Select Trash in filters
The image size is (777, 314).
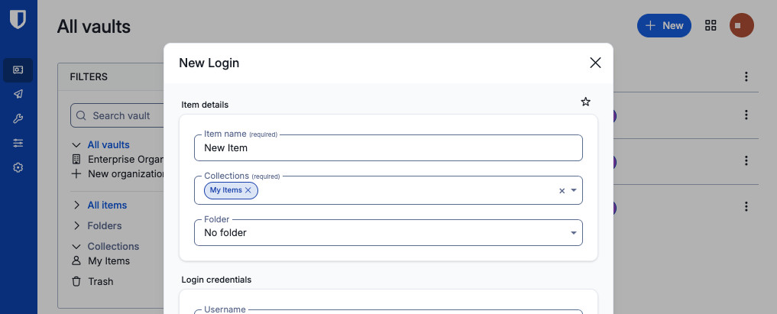pos(100,281)
